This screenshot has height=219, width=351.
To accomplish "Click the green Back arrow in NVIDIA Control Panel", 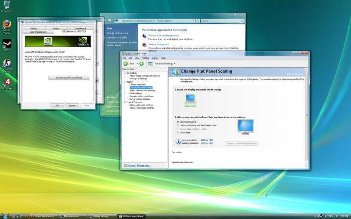I will (125, 64).
